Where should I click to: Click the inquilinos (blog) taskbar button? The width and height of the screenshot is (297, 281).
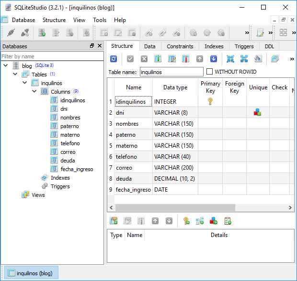(x=31, y=273)
